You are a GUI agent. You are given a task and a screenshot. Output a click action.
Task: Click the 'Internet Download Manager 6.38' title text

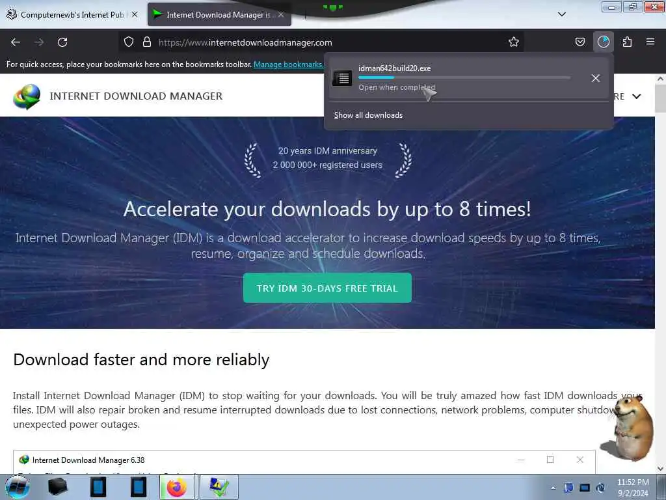tap(88, 460)
